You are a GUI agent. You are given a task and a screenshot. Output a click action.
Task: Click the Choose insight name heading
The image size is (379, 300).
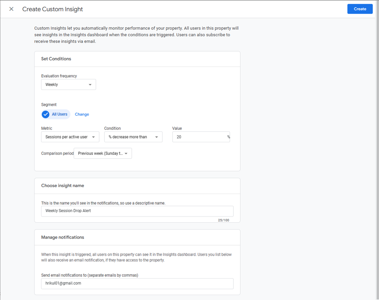pos(62,186)
